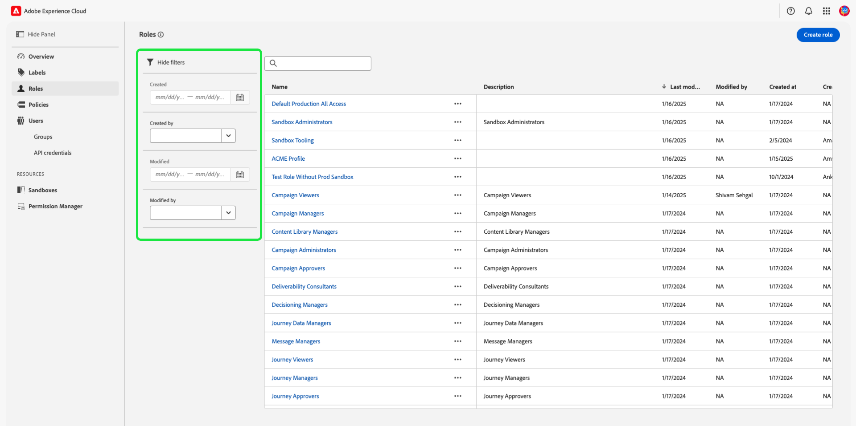Open ACME Profile role link

tap(288, 158)
